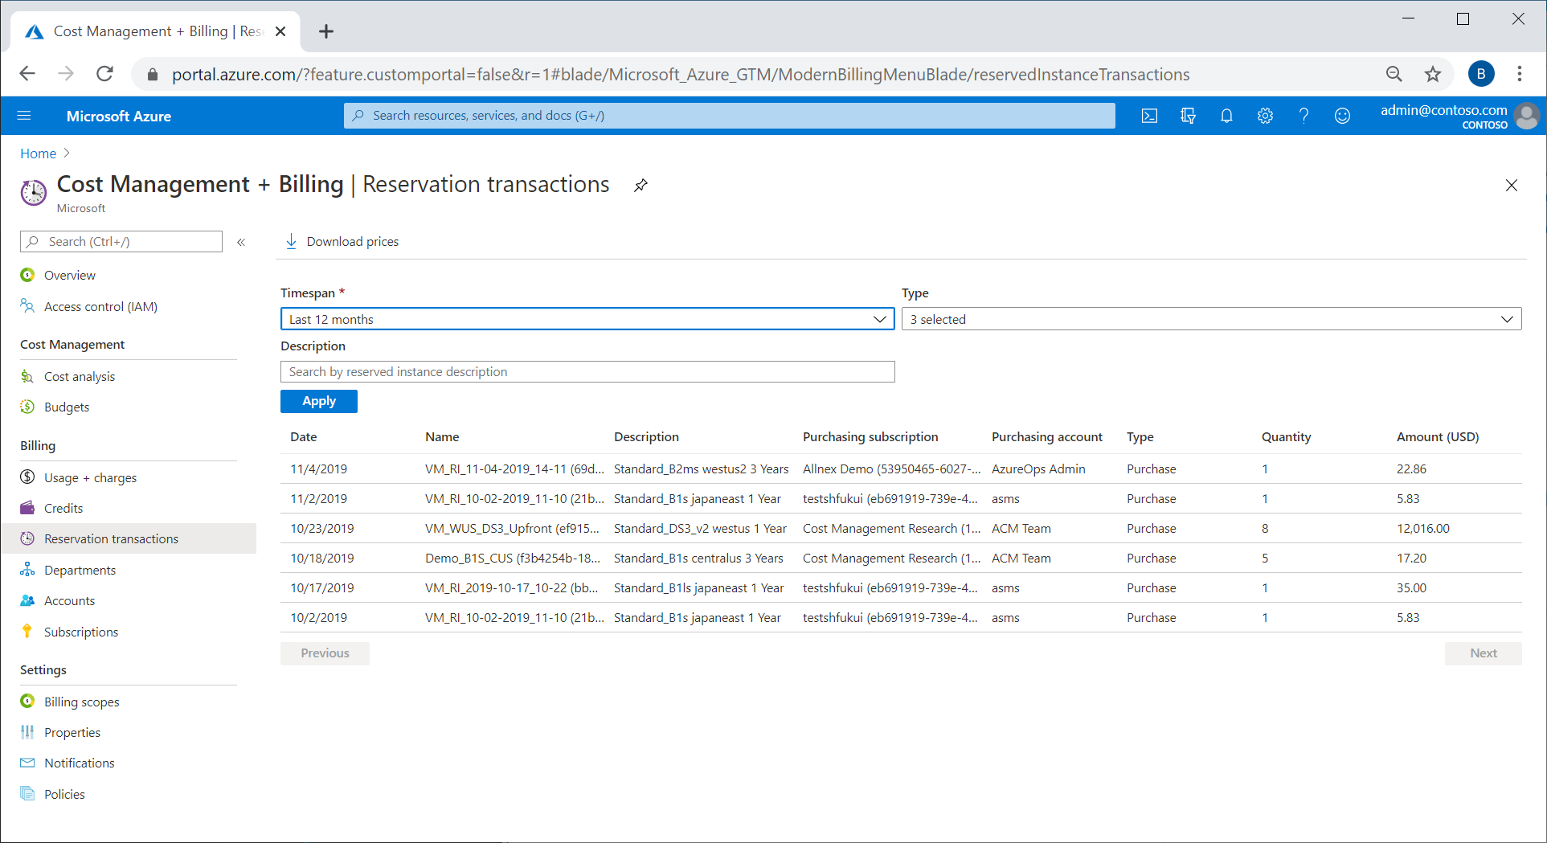
Task: Select Billing scopes menu item
Action: 81,702
